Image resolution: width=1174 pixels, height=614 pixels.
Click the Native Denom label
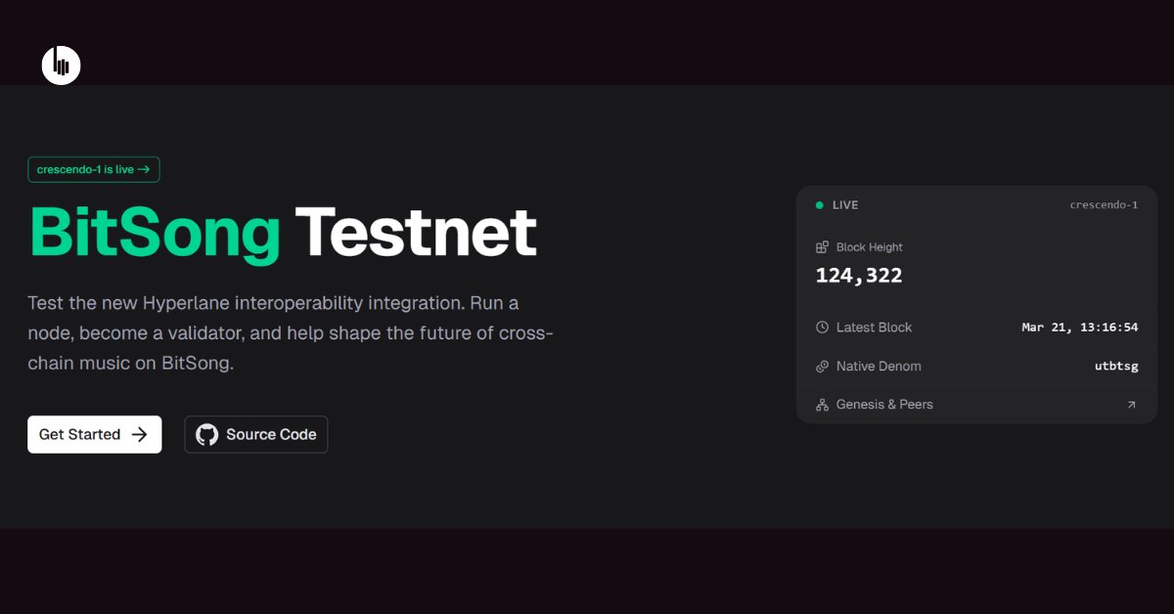click(x=879, y=367)
